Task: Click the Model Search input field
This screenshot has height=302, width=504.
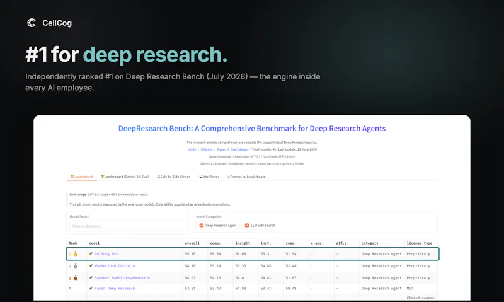Action: (127, 226)
